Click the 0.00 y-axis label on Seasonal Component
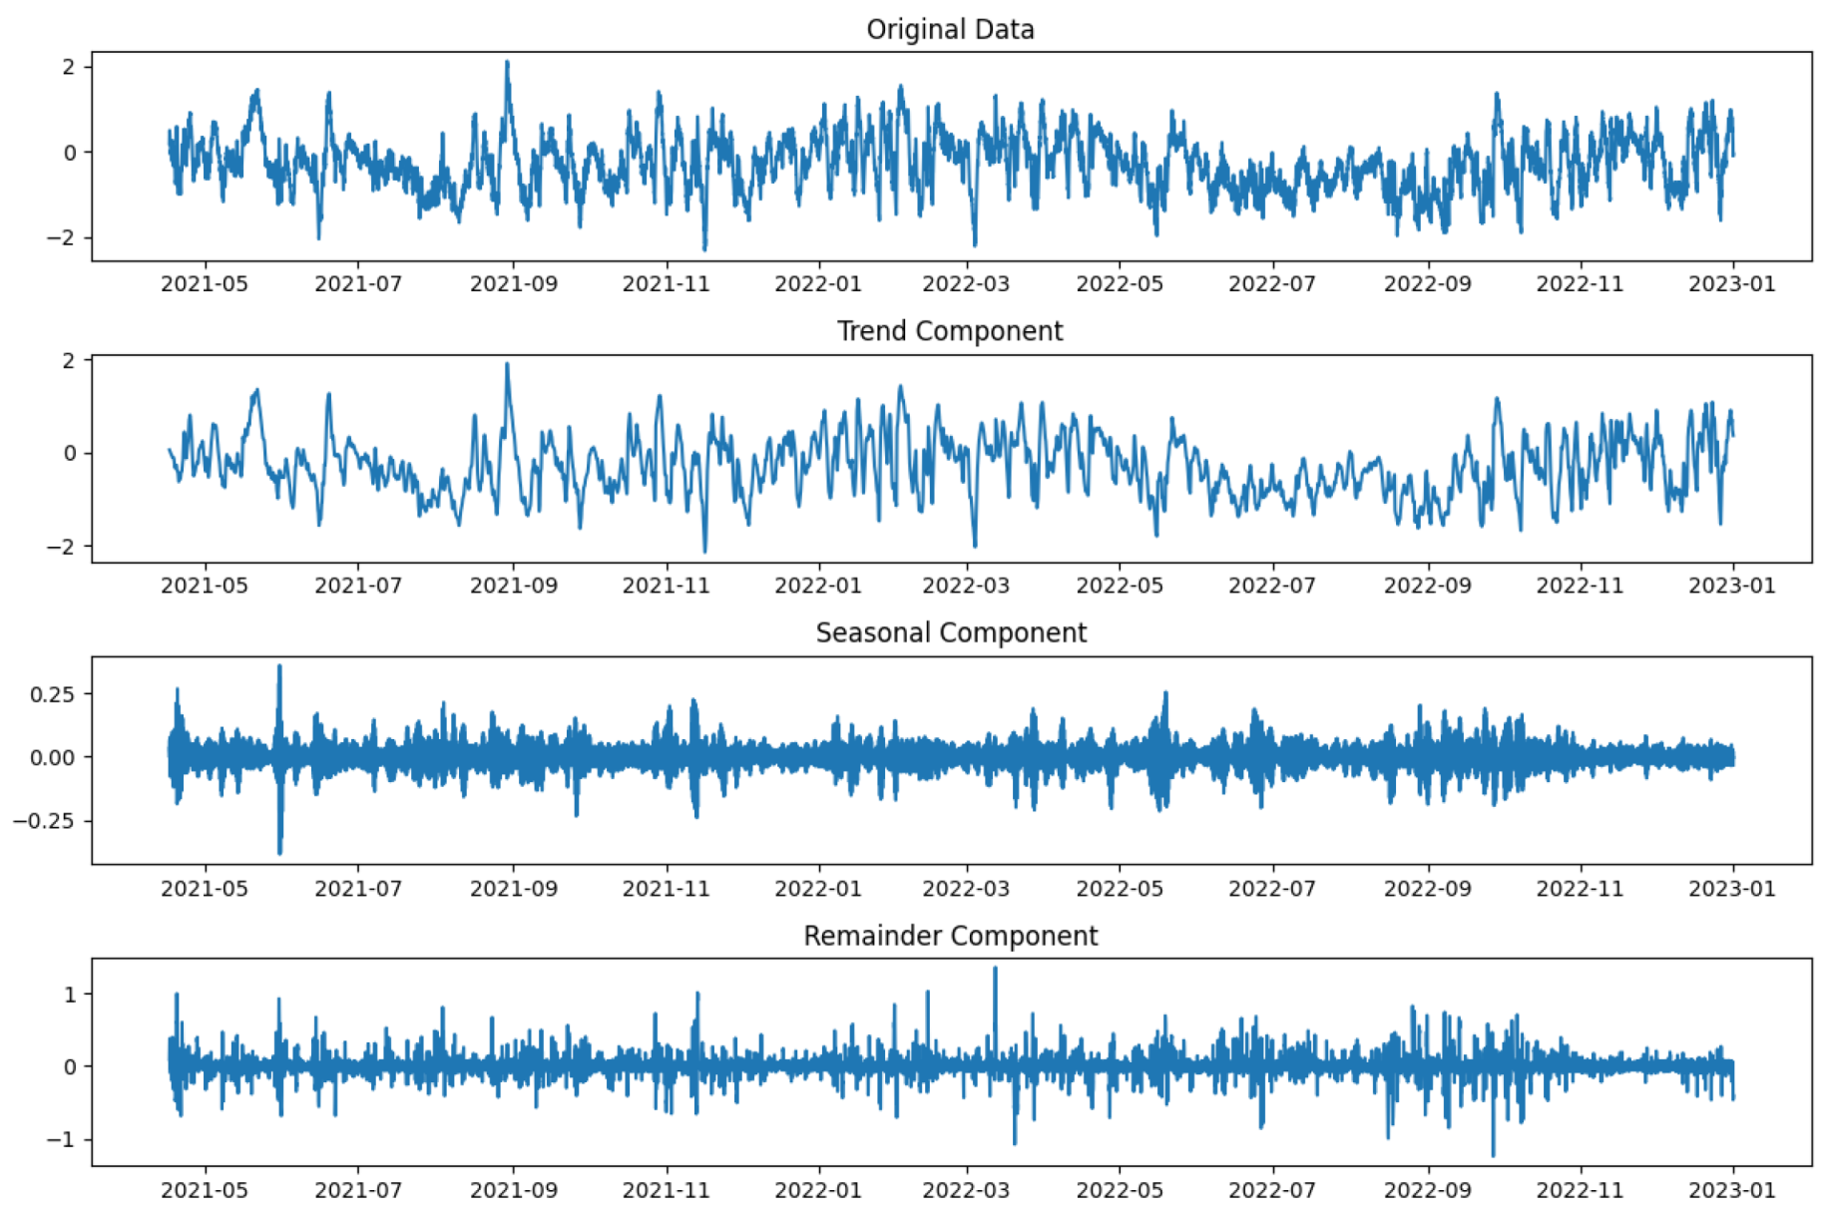Image resolution: width=1827 pixels, height=1214 pixels. (53, 757)
